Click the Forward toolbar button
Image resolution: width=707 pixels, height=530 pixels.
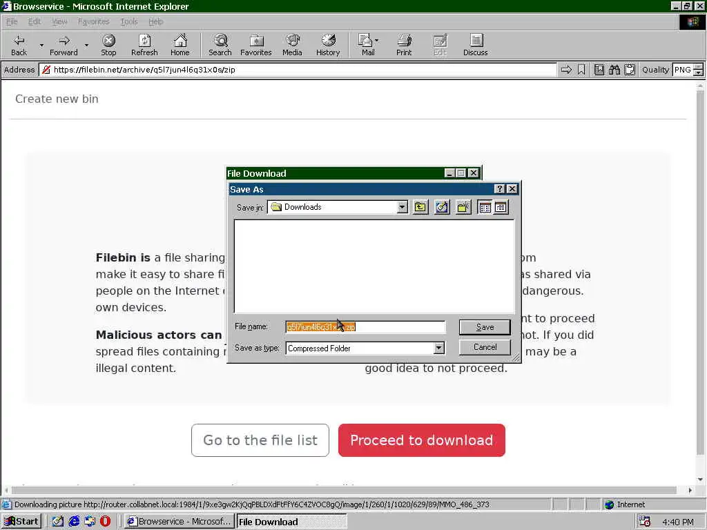tap(64, 45)
